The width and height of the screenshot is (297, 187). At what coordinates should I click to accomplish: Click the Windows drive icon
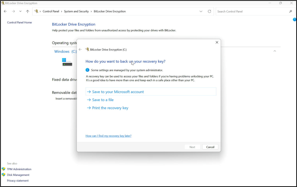point(67,62)
